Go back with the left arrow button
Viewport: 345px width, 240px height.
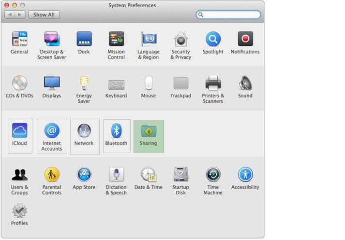click(10, 14)
